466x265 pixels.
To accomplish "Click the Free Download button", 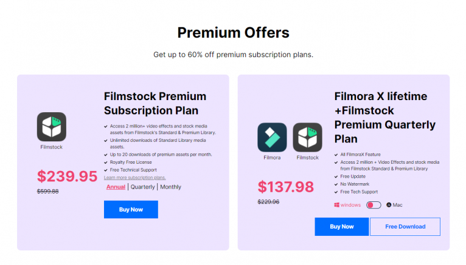I will [405, 227].
